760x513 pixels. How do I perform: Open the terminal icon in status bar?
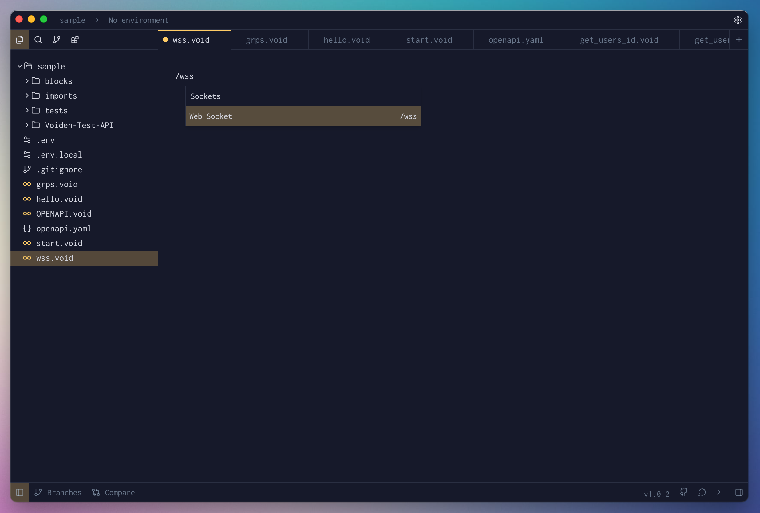point(720,492)
